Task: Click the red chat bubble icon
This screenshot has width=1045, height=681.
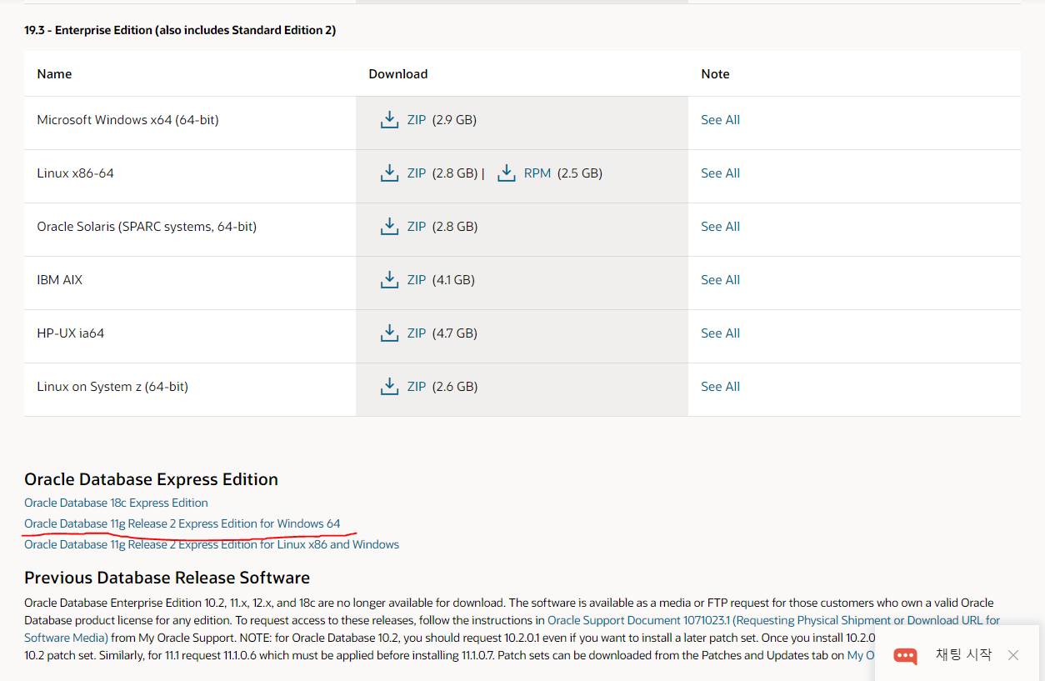Action: click(905, 656)
